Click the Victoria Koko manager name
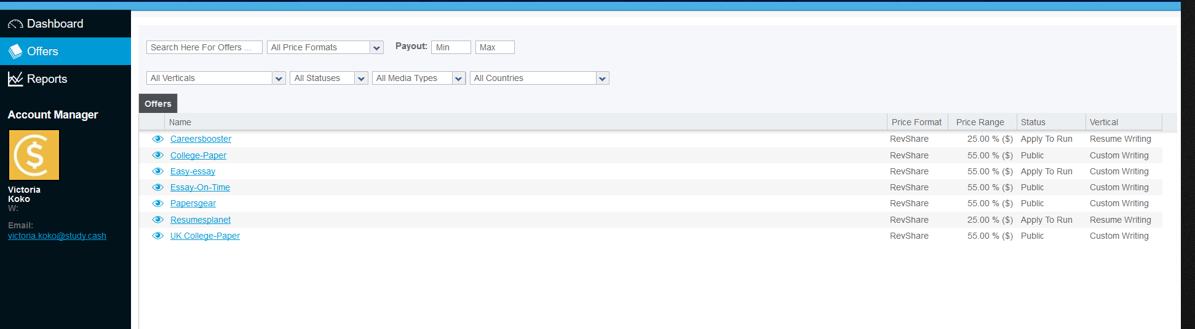Image resolution: width=1195 pixels, height=329 pixels. tap(24, 194)
